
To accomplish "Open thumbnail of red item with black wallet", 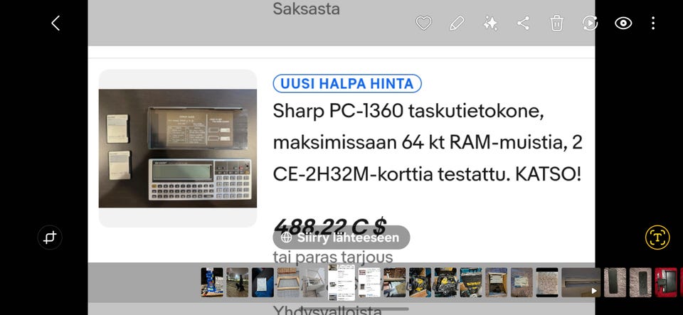I will click(x=666, y=282).
